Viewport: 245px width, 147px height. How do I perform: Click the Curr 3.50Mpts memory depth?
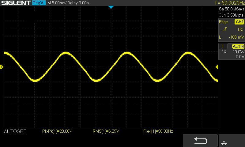[231, 15]
